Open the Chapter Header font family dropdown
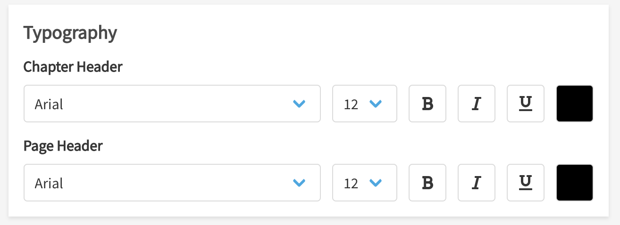 [172, 104]
